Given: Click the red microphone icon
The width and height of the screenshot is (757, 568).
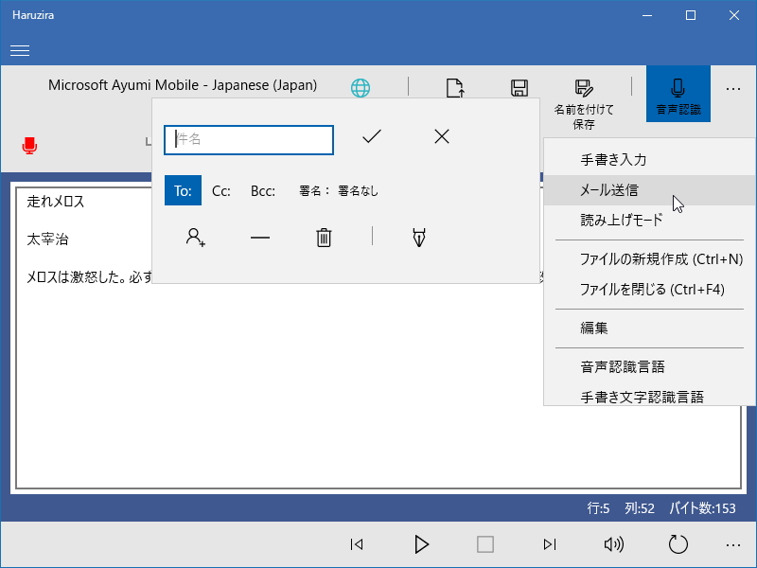Looking at the screenshot, I should 29,146.
